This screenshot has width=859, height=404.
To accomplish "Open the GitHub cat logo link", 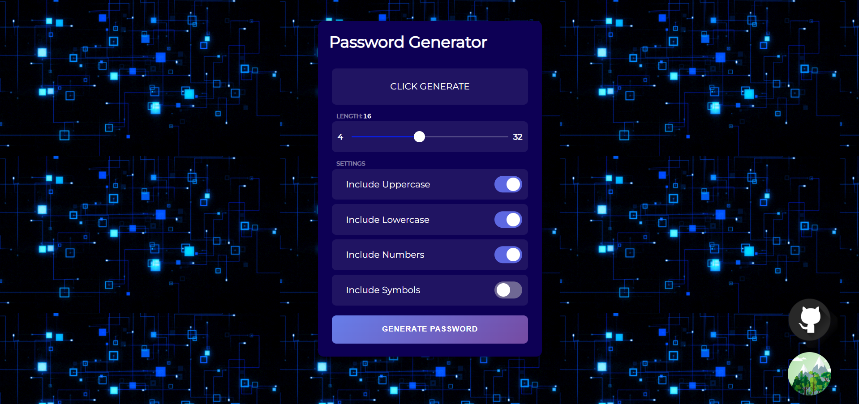I will (x=809, y=319).
